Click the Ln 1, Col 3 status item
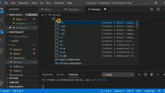 (x=106, y=91)
